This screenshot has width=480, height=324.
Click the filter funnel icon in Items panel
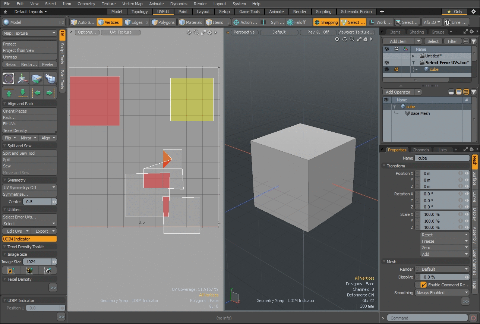(473, 41)
